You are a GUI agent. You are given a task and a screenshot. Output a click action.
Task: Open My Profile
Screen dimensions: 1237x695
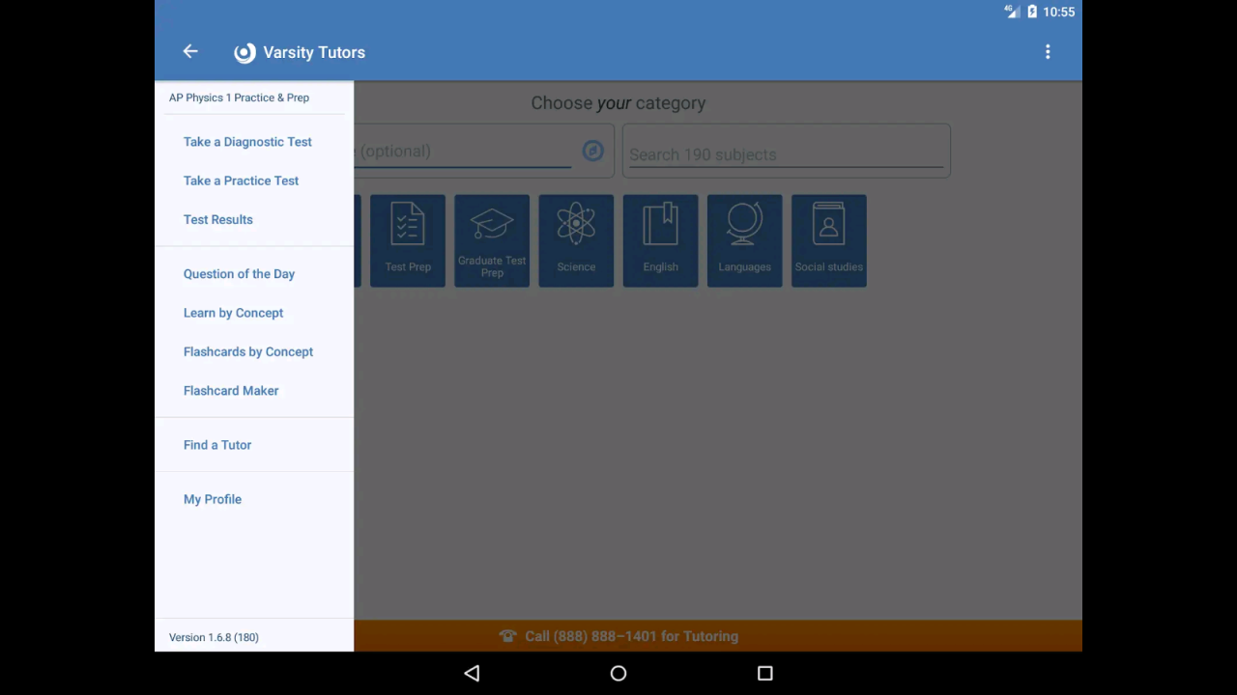coord(213,499)
